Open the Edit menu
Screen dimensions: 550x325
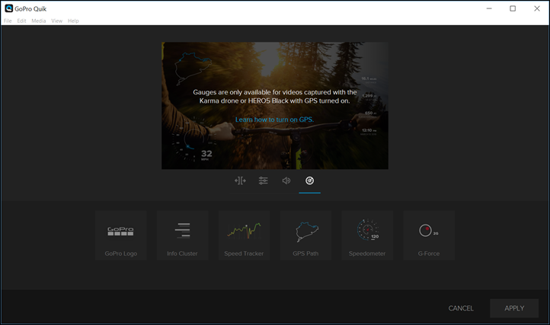22,21
